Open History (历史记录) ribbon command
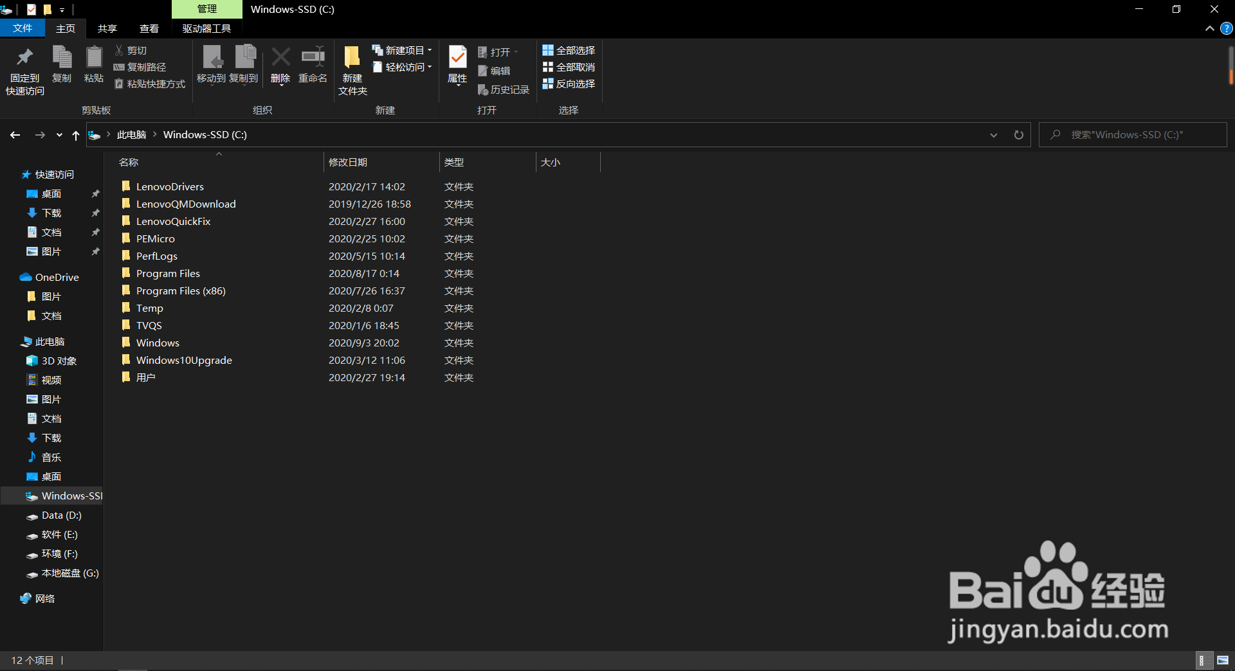The width and height of the screenshot is (1235, 671). 504,90
